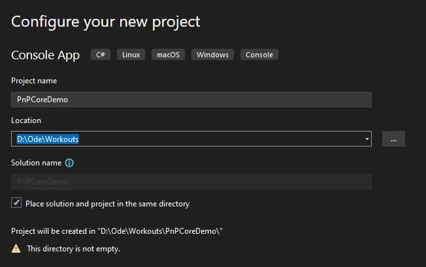The height and width of the screenshot is (267, 426).
Task: Focus the Project name field PnPCoreDemo
Action: click(191, 100)
